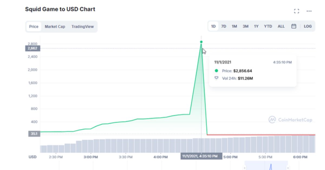Switch to the Market Cap tab
The image size is (325, 170).
(55, 27)
